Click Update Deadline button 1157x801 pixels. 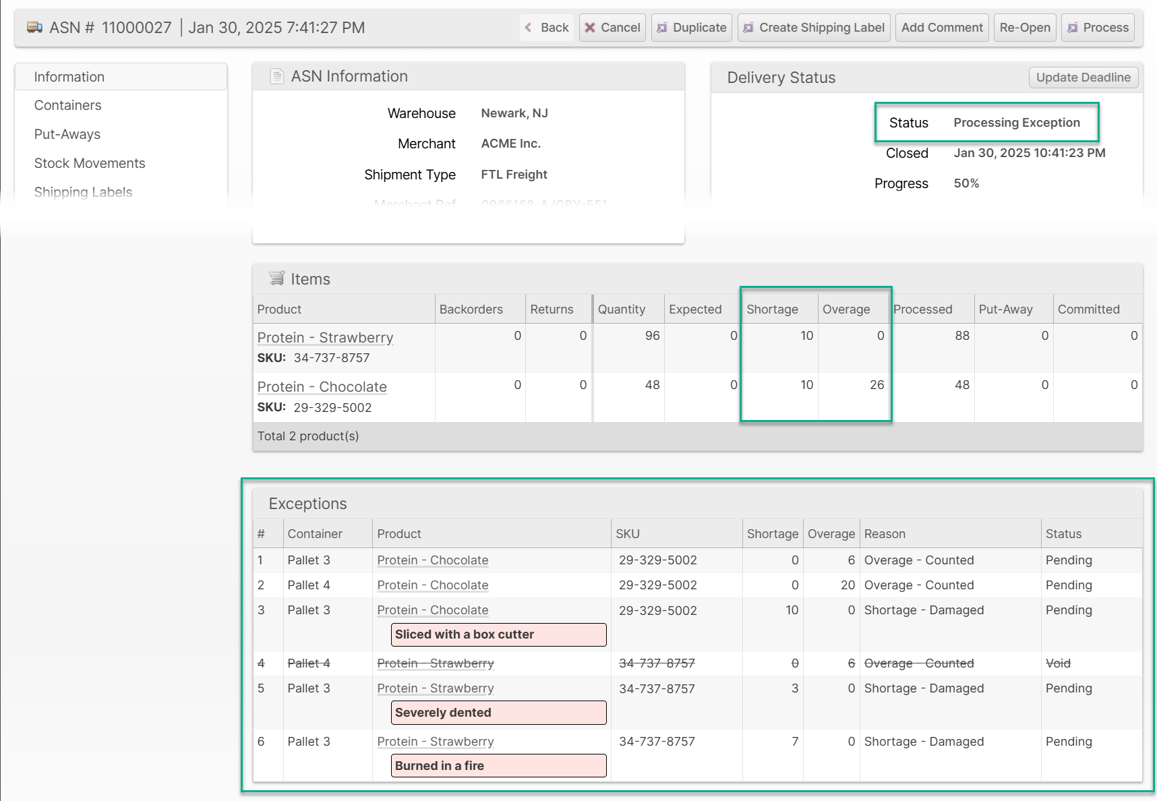[x=1083, y=78]
